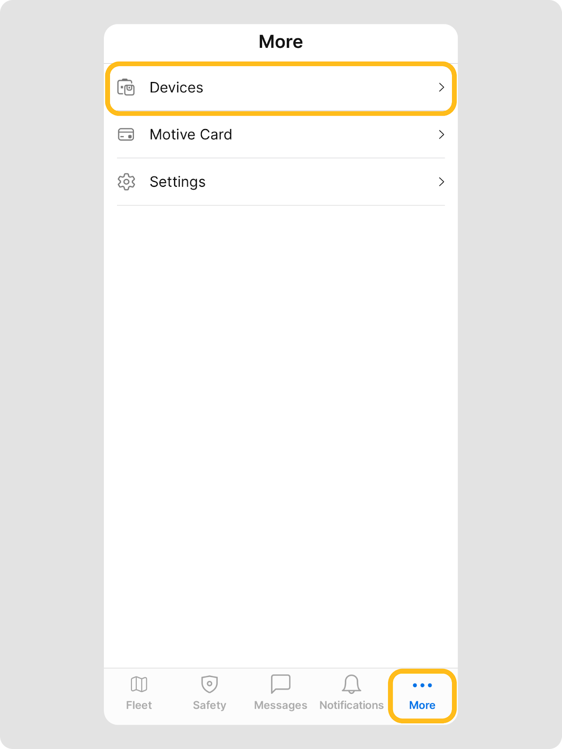Click the More page title header
Image resolution: width=562 pixels, height=749 pixels.
281,42
